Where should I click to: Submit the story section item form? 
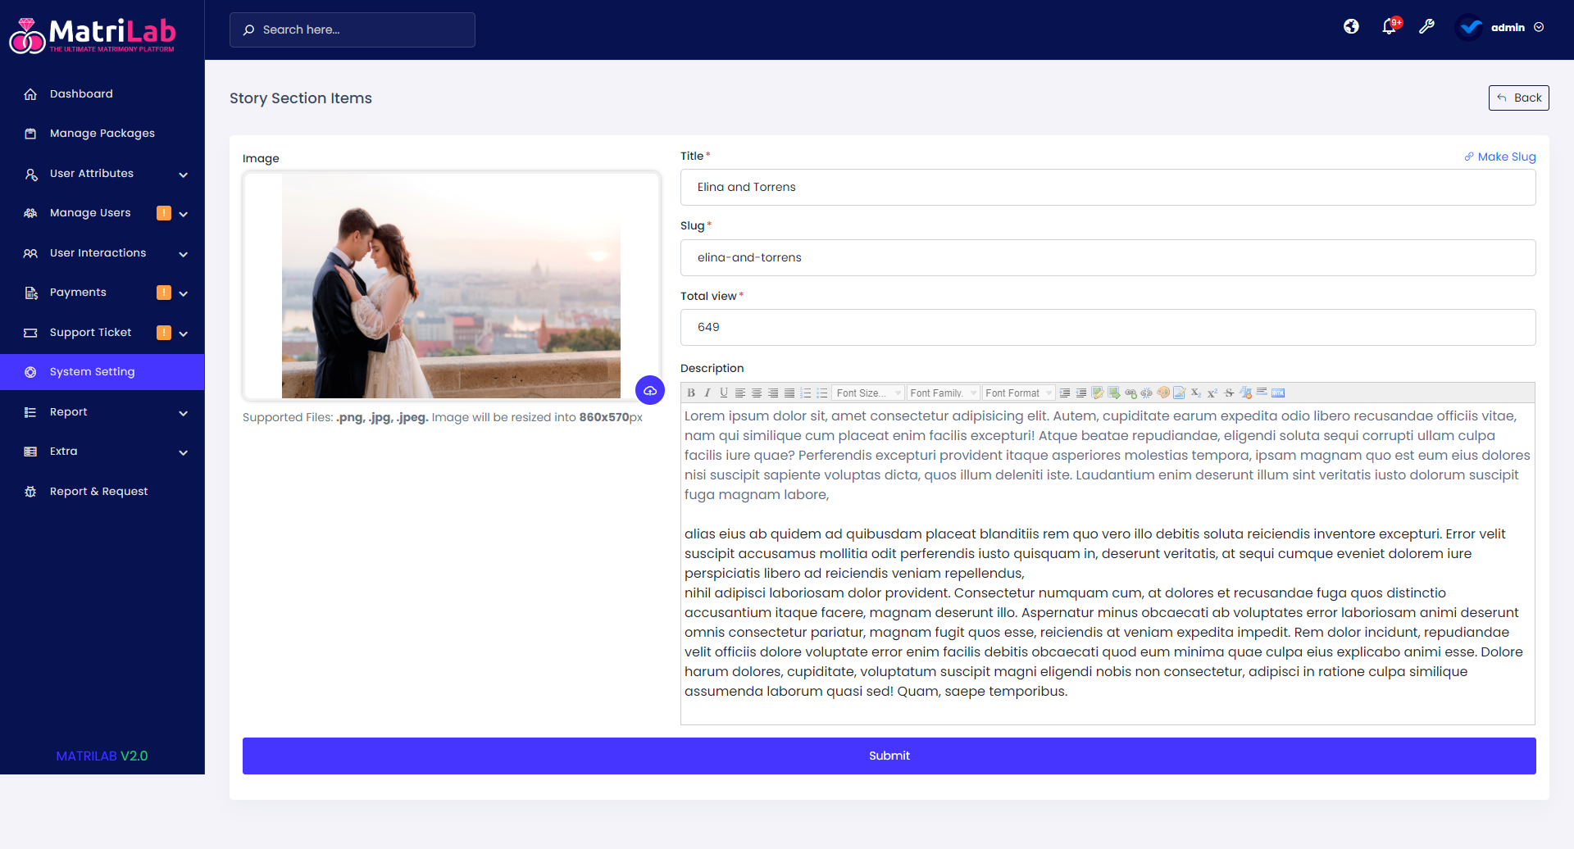coord(889,755)
